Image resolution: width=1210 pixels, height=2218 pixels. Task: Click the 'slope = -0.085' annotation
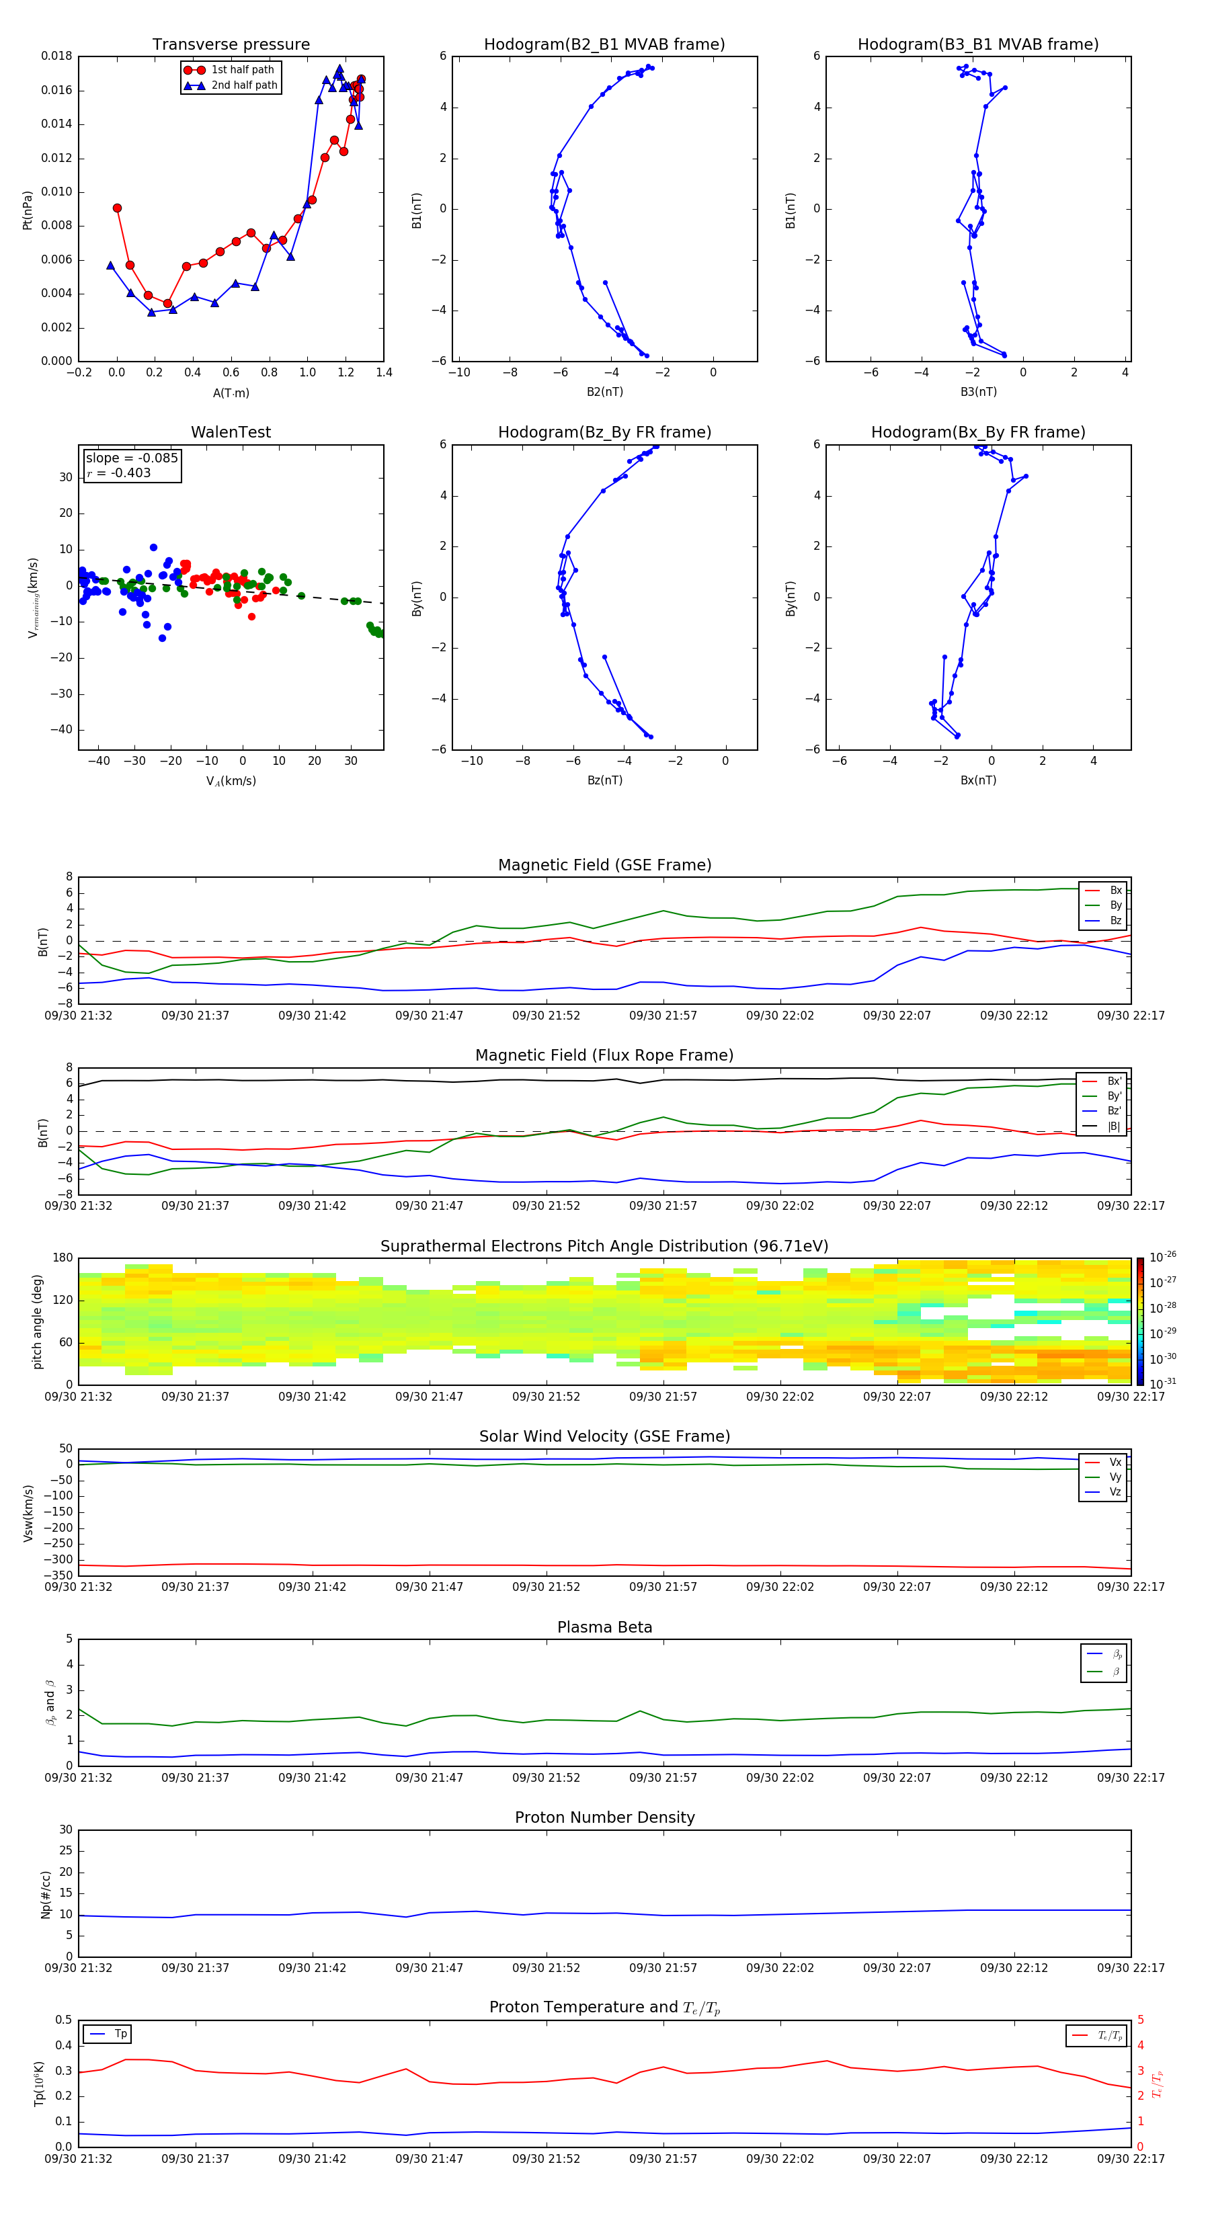coord(132,458)
